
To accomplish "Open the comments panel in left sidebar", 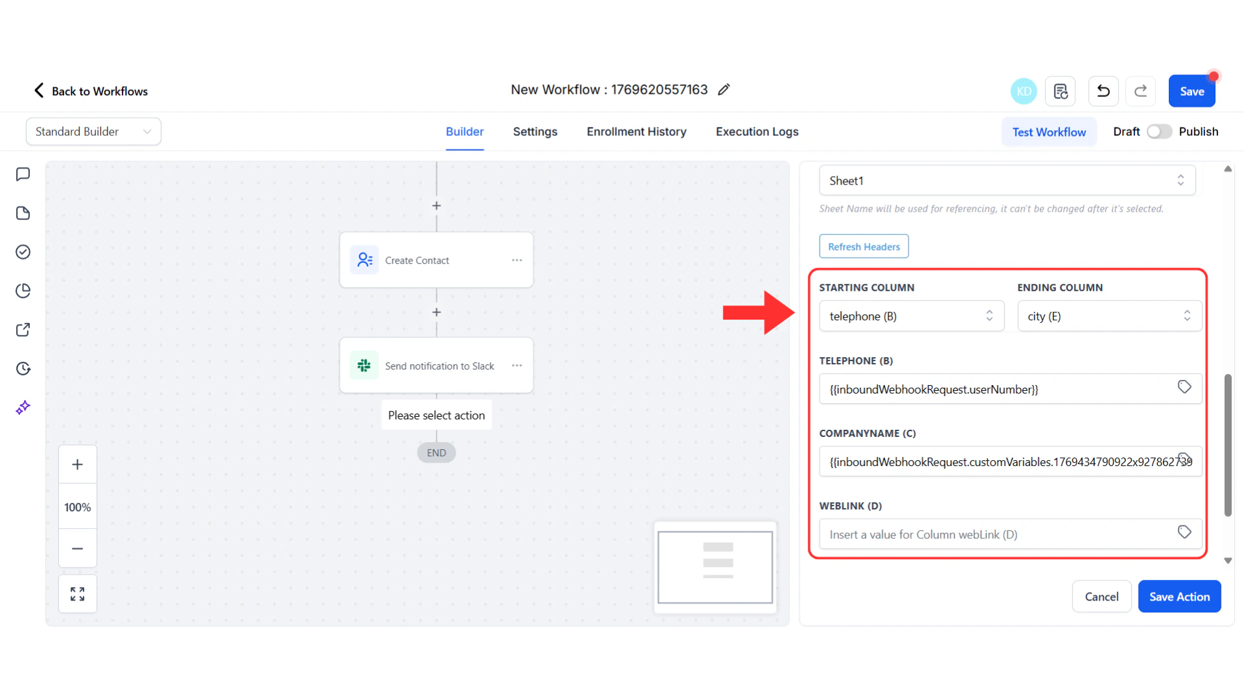I will (23, 173).
